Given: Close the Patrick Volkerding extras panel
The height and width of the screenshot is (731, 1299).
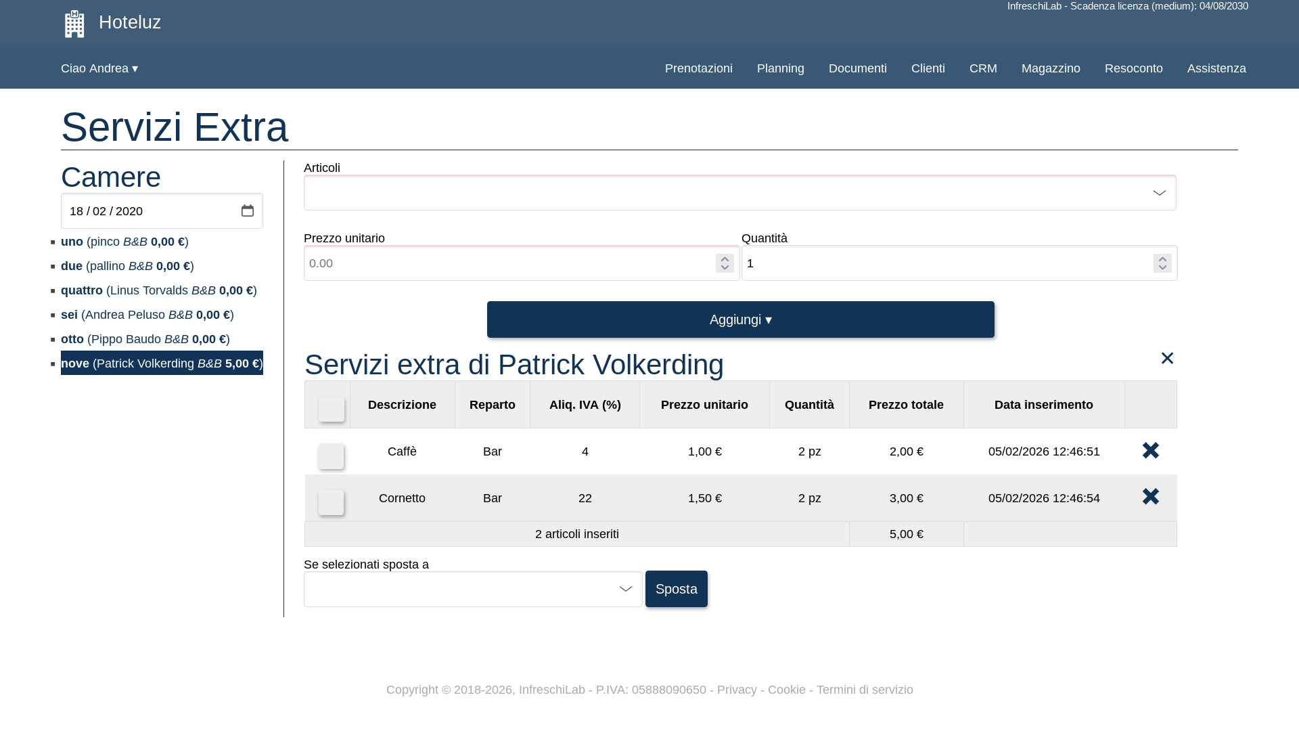Looking at the screenshot, I should pos(1167,358).
